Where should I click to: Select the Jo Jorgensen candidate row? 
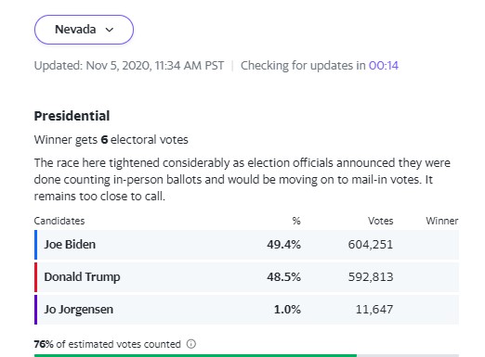(246, 310)
